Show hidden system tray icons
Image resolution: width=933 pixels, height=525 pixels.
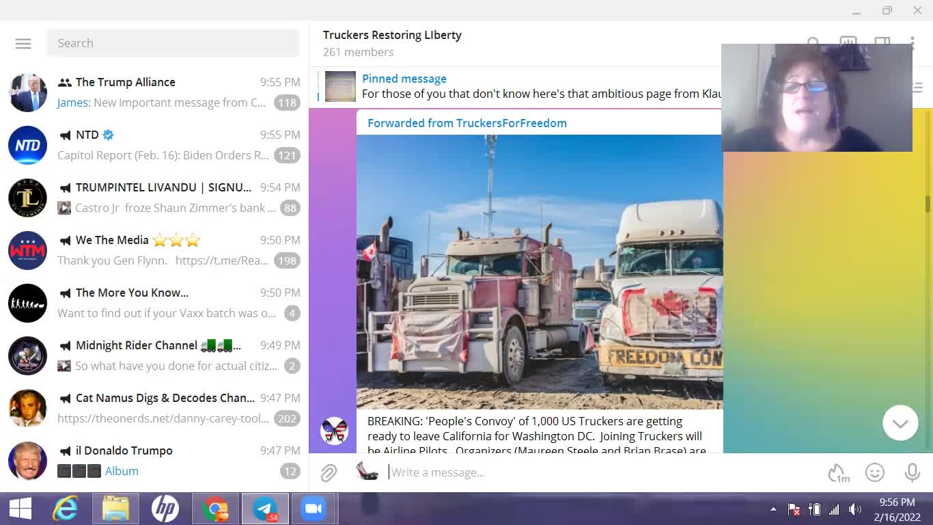tap(773, 509)
